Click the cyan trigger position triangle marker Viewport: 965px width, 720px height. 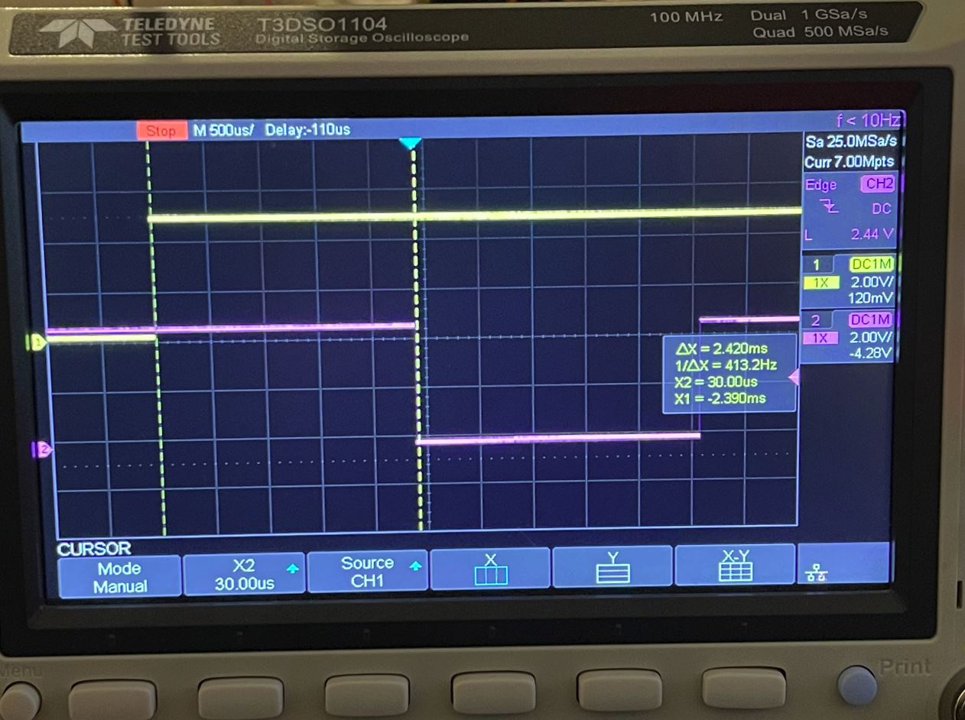(411, 144)
